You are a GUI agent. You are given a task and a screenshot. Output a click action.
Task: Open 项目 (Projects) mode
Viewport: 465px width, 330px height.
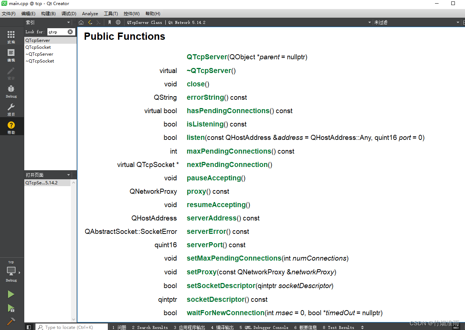click(x=11, y=109)
